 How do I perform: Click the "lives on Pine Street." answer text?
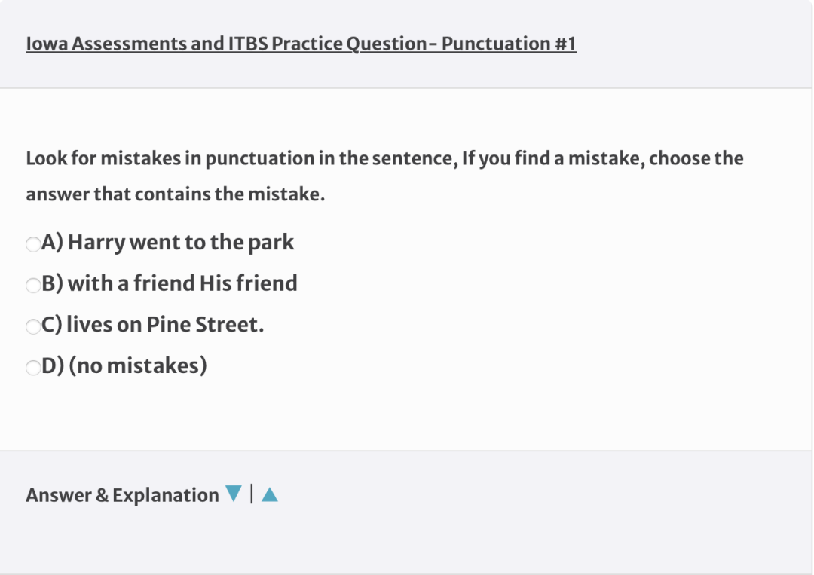[x=165, y=324]
